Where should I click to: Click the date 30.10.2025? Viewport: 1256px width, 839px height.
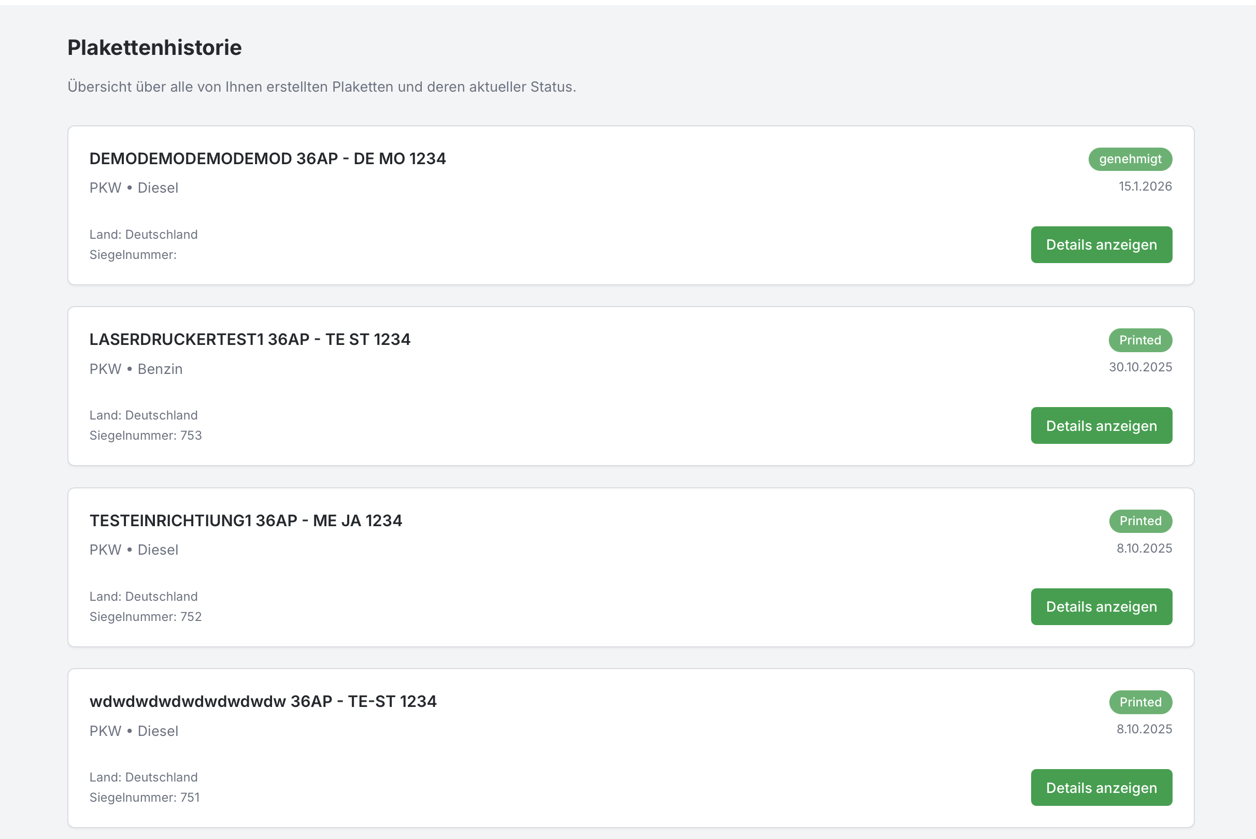click(x=1140, y=367)
